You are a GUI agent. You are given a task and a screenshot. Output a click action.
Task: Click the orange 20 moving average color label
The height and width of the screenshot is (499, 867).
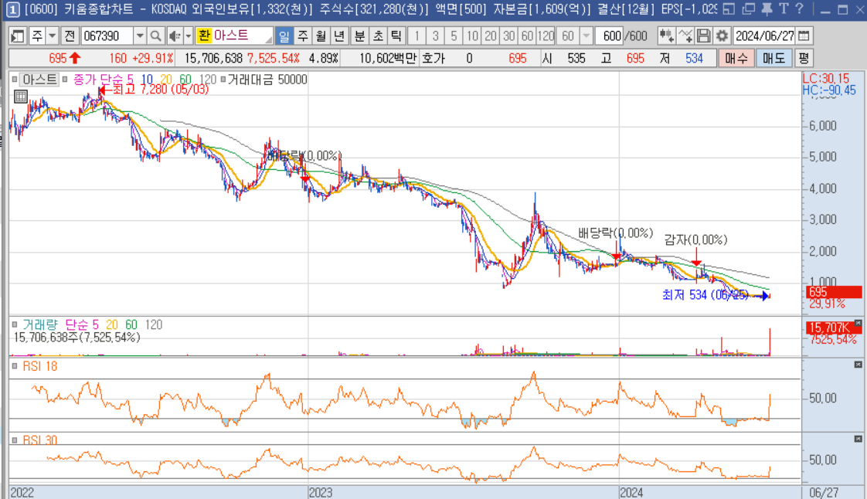tap(166, 80)
